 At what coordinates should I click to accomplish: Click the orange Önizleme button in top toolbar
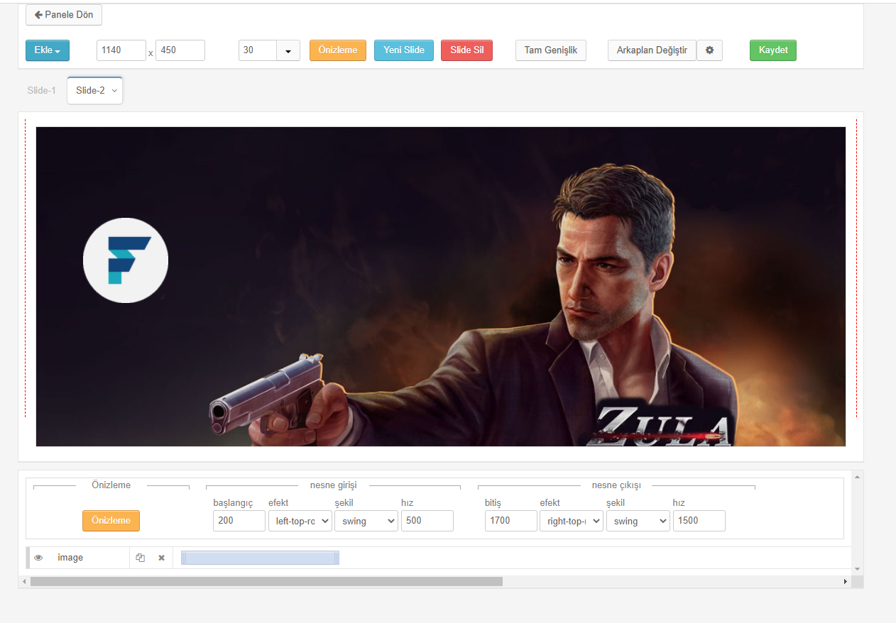point(338,50)
